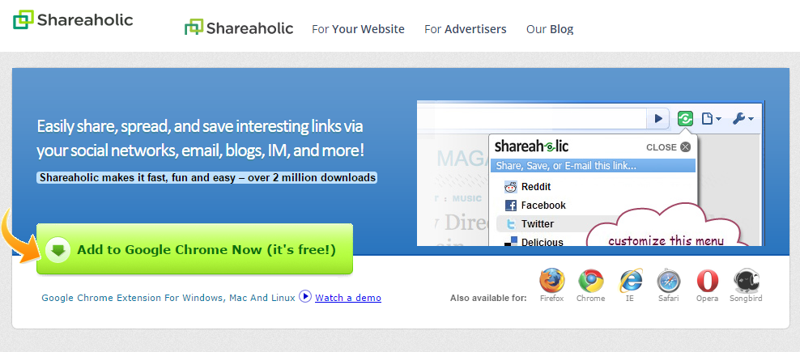Click the page menu dropdown in preview
Image resolution: width=800 pixels, height=352 pixels.
pos(711,119)
